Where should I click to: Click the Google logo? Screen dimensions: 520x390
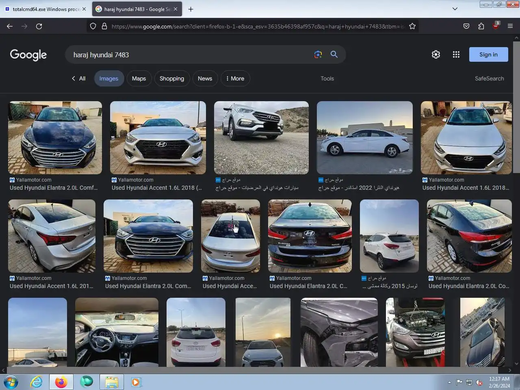(x=28, y=55)
